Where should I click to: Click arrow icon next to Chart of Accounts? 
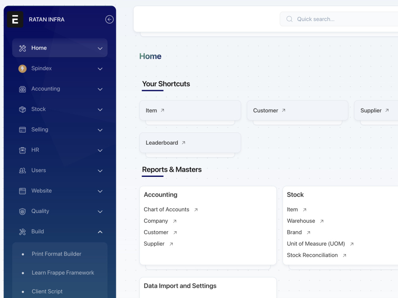[x=196, y=210]
